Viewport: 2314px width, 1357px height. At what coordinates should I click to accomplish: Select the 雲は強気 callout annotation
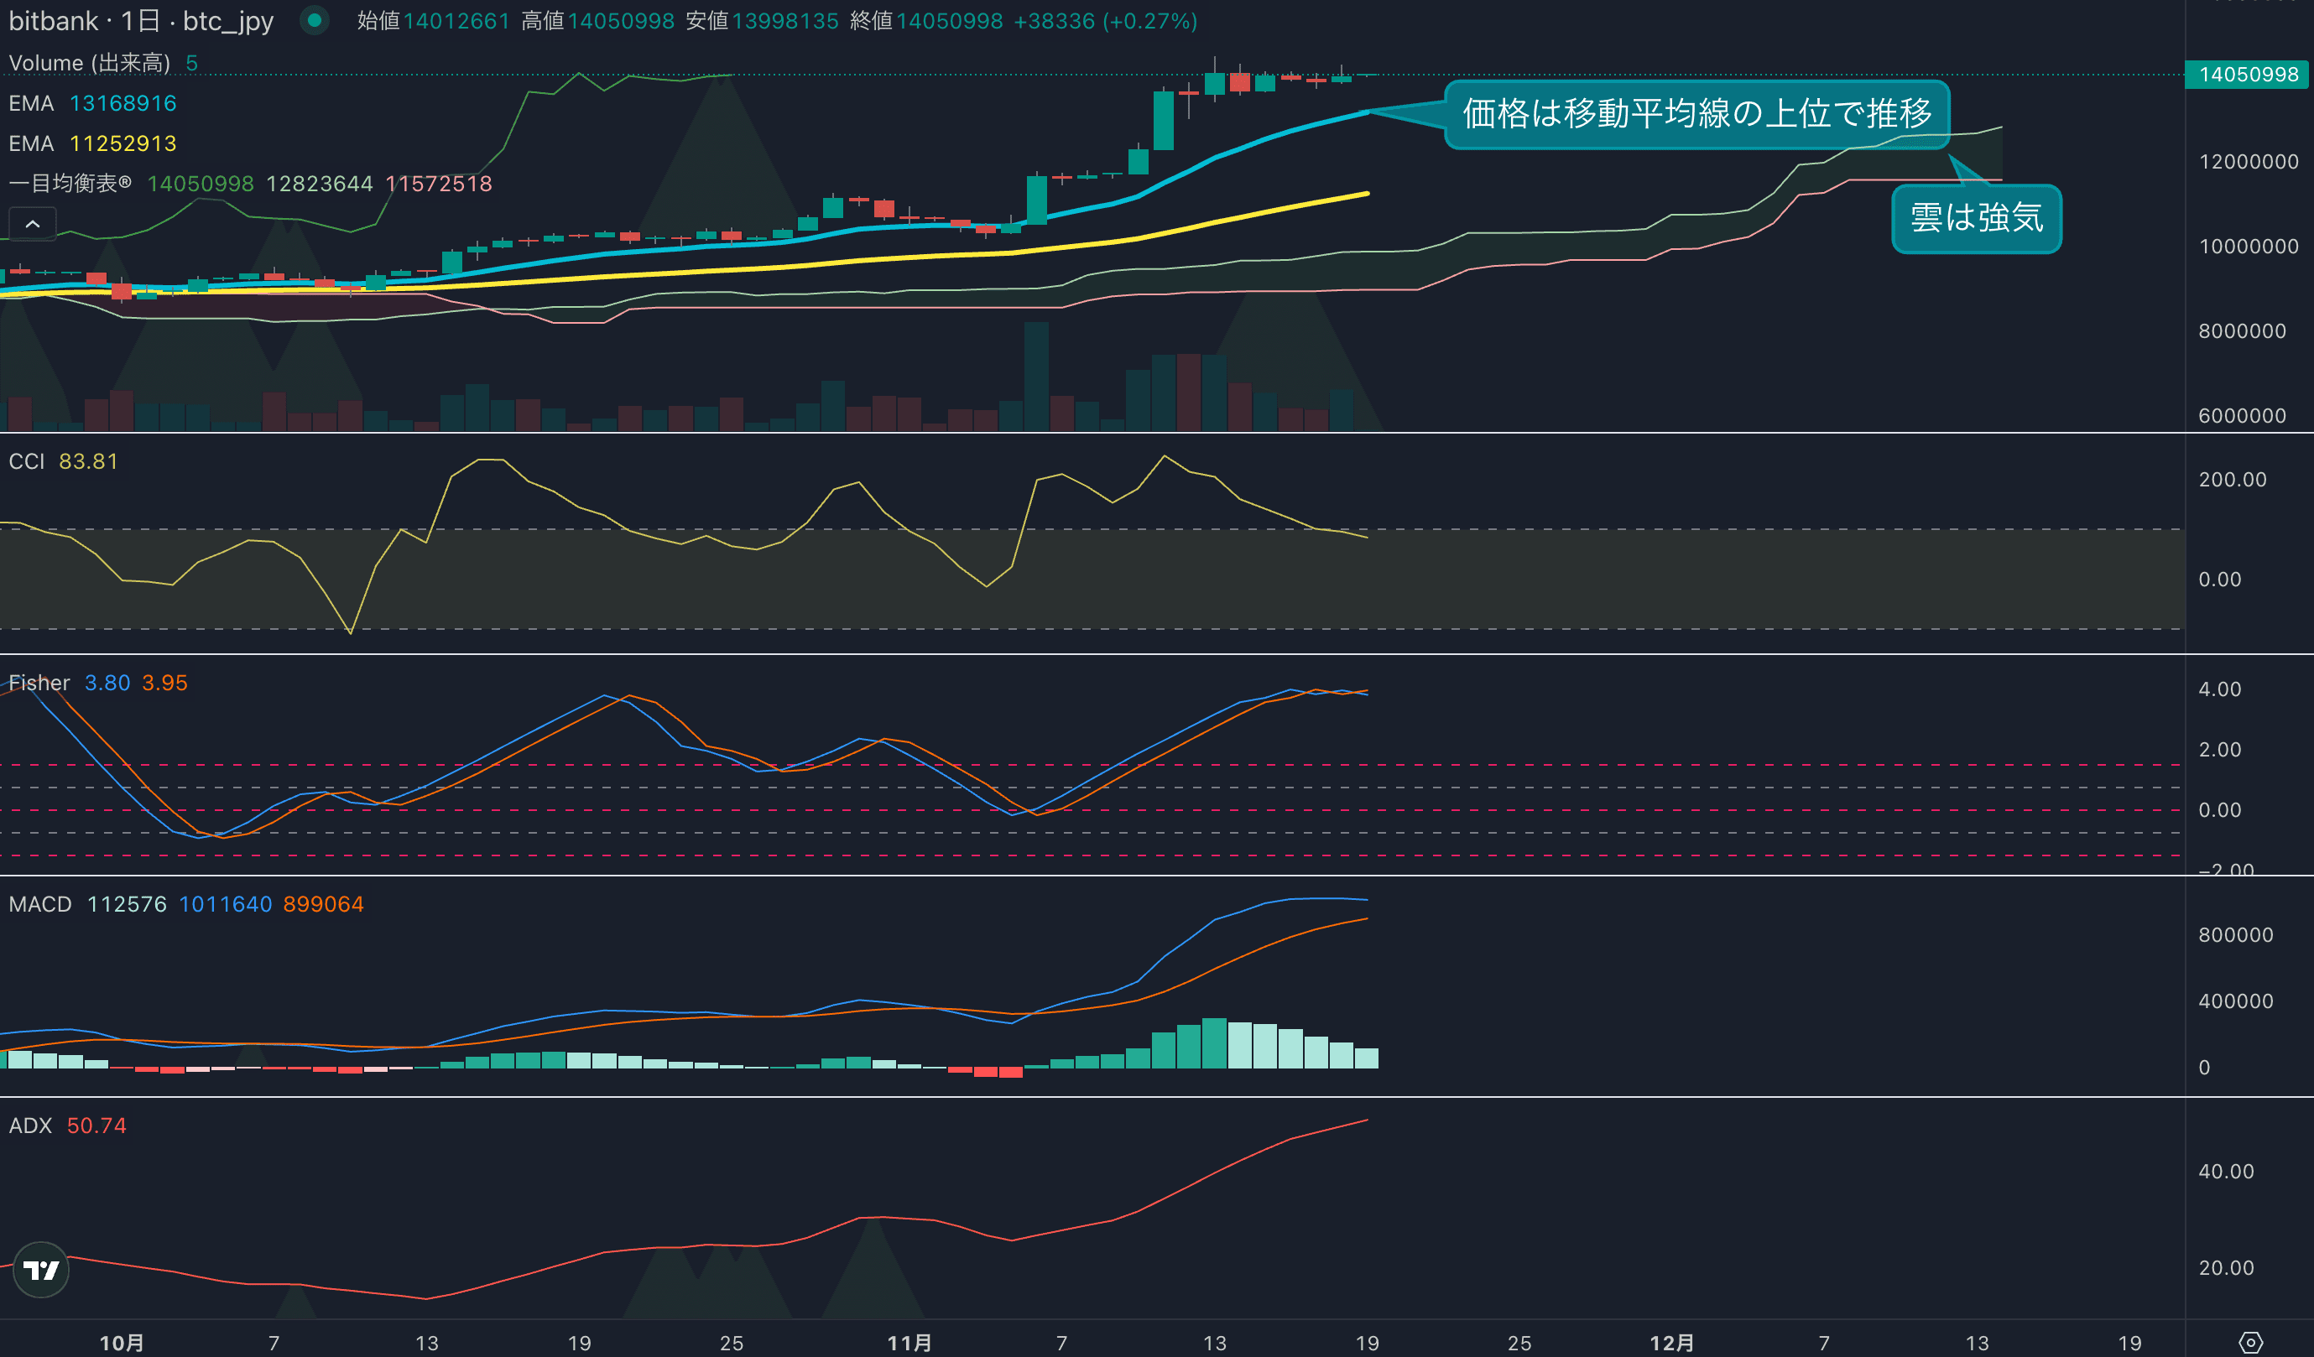[1976, 219]
